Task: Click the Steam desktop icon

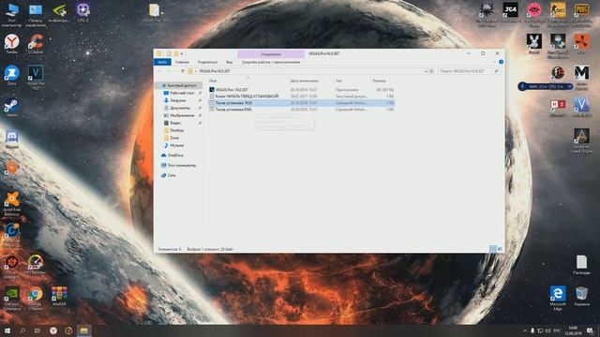Action: coord(11,108)
